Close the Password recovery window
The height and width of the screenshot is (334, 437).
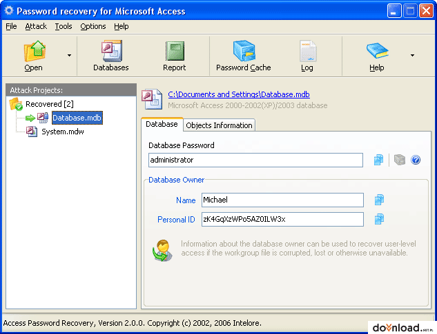[x=427, y=11]
